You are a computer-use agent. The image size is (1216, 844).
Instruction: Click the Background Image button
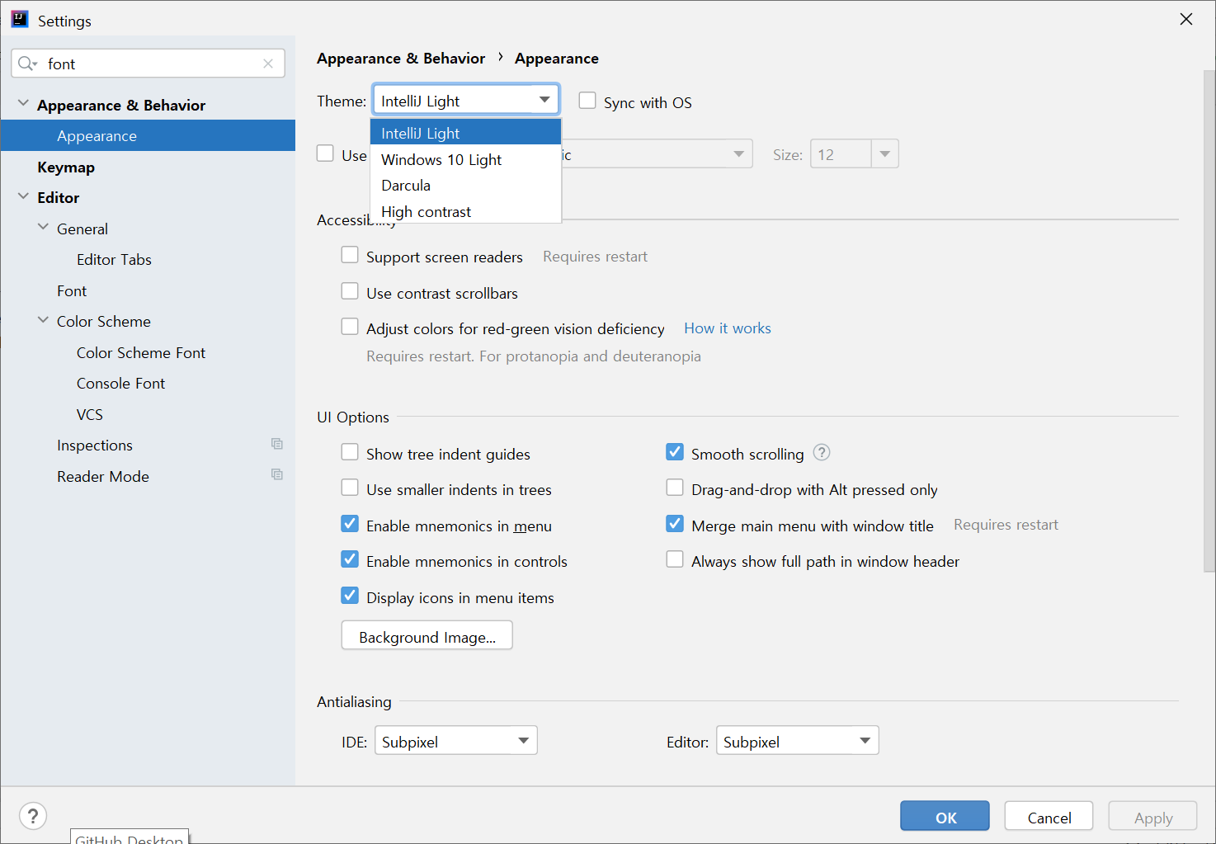coord(427,635)
